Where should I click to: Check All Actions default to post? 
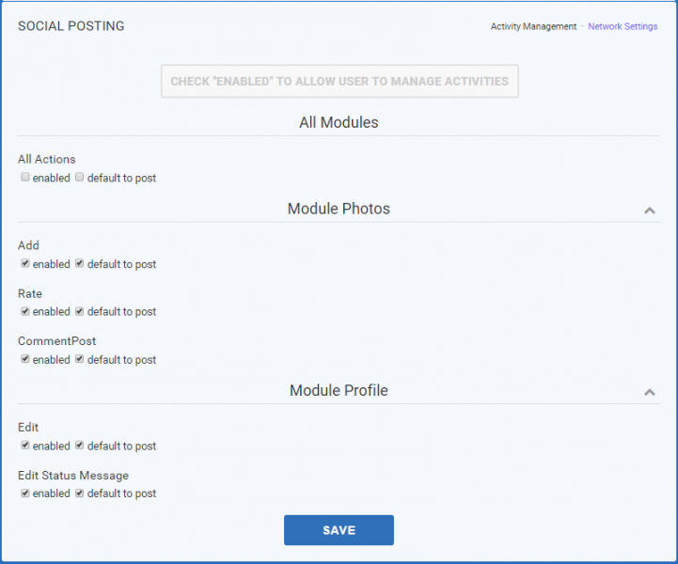tap(79, 177)
